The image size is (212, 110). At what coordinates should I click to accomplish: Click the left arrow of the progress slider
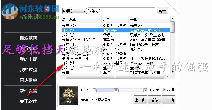coord(95,90)
